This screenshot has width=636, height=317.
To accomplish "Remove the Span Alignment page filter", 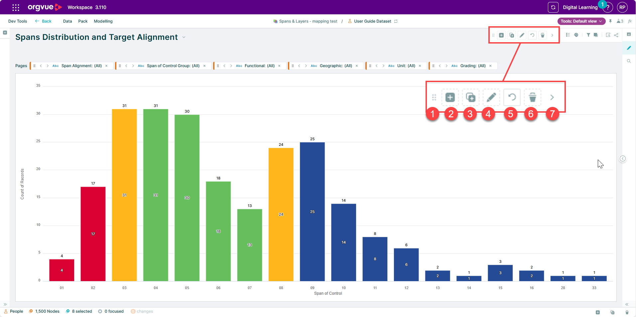I will pyautogui.click(x=106, y=66).
